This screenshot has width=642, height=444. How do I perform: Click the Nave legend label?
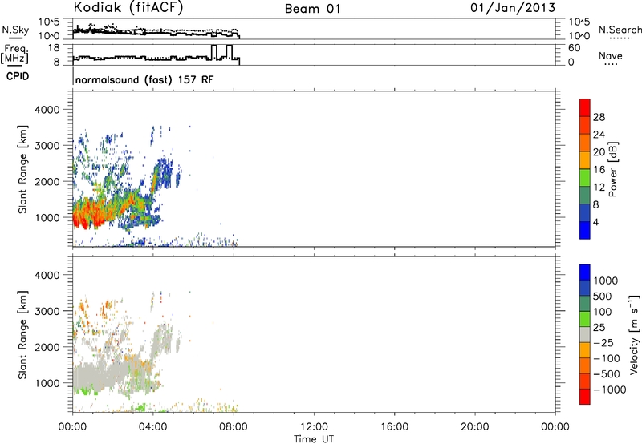click(611, 56)
